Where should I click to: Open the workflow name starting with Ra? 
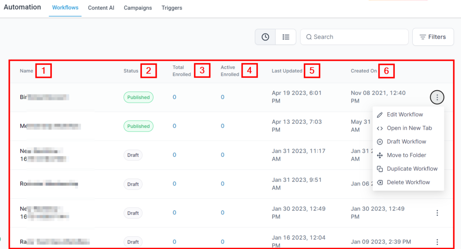click(54, 242)
